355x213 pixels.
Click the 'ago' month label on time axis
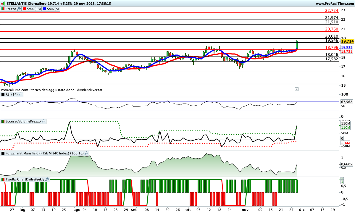tap(77, 209)
